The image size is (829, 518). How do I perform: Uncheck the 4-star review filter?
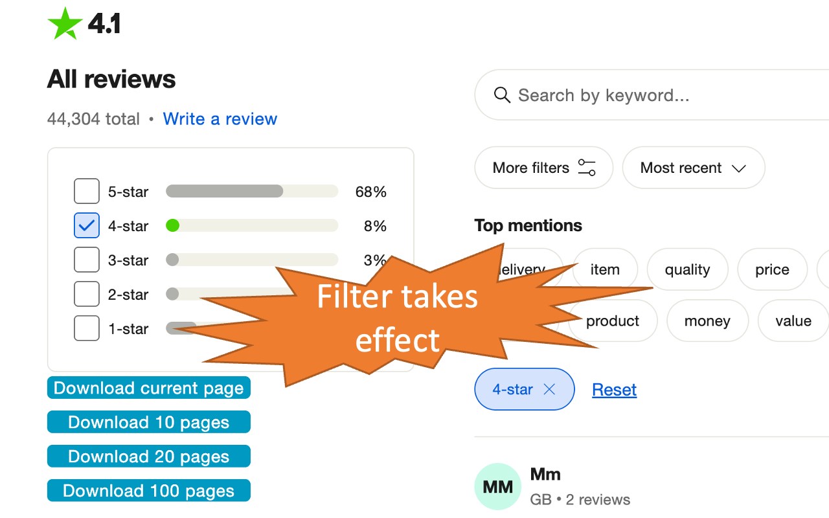pyautogui.click(x=86, y=225)
